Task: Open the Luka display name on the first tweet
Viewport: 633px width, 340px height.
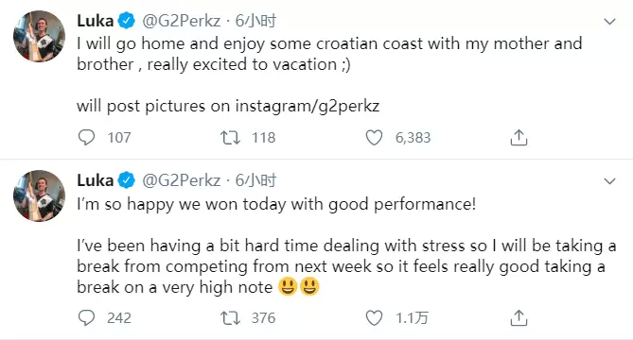Action: click(96, 21)
